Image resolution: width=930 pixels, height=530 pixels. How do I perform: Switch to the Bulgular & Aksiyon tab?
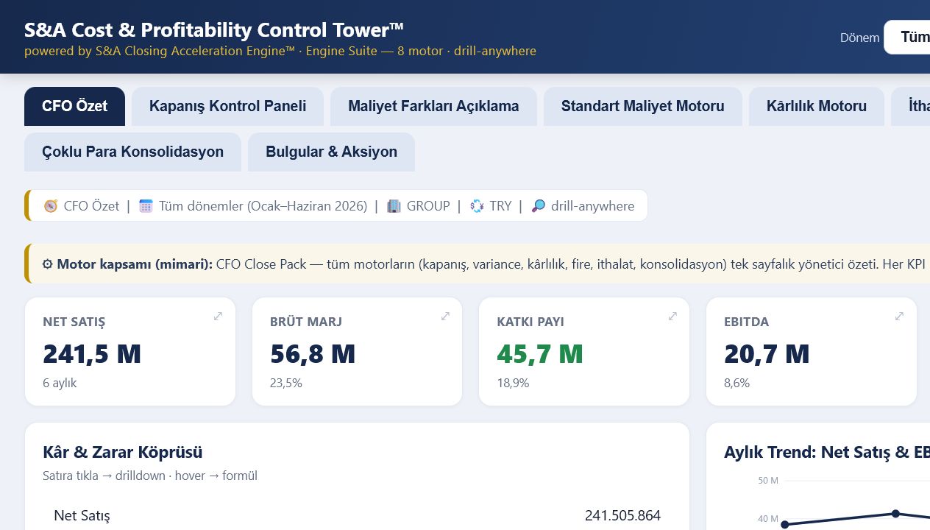click(x=331, y=152)
